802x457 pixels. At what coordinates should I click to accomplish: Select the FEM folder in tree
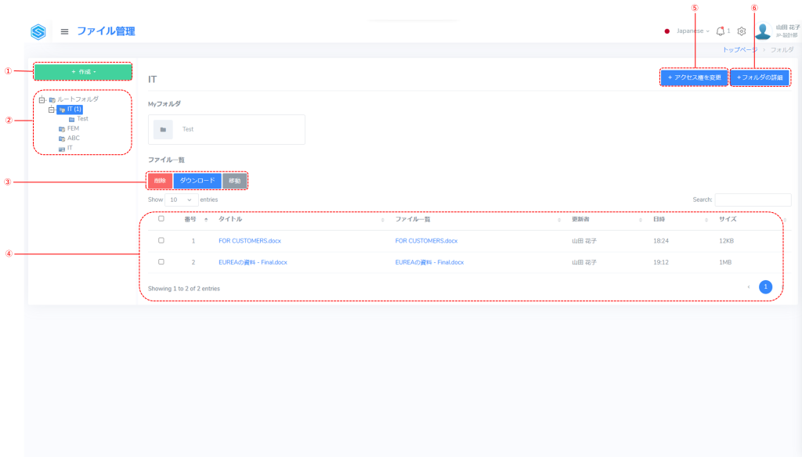[x=73, y=128]
